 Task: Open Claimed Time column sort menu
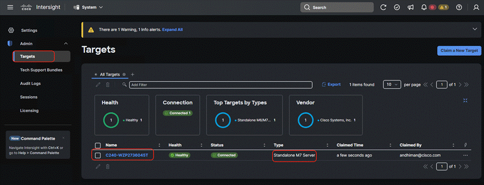[x=390, y=145]
